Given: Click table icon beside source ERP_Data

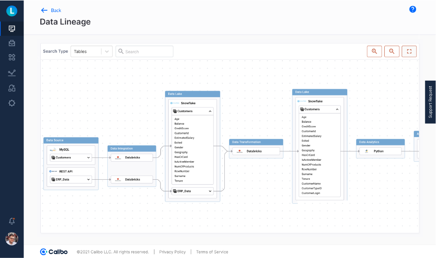Looking at the screenshot, I should click(53, 179).
